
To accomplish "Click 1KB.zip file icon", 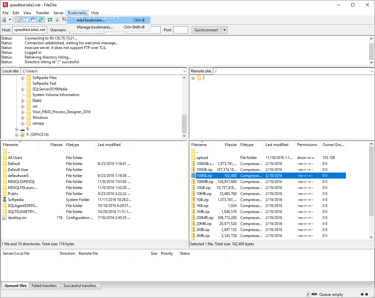I will point(193,205).
